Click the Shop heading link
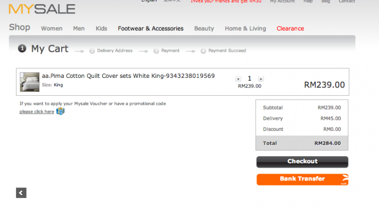379x213 pixels. point(20,27)
